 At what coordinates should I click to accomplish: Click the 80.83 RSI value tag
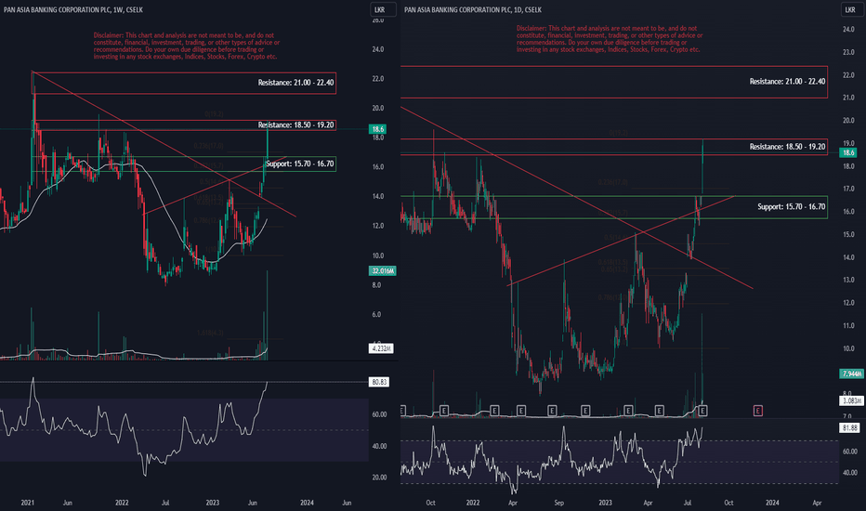(379, 382)
